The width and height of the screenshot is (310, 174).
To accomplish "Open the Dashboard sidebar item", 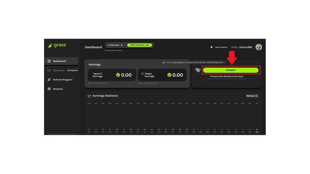I will coord(62,61).
